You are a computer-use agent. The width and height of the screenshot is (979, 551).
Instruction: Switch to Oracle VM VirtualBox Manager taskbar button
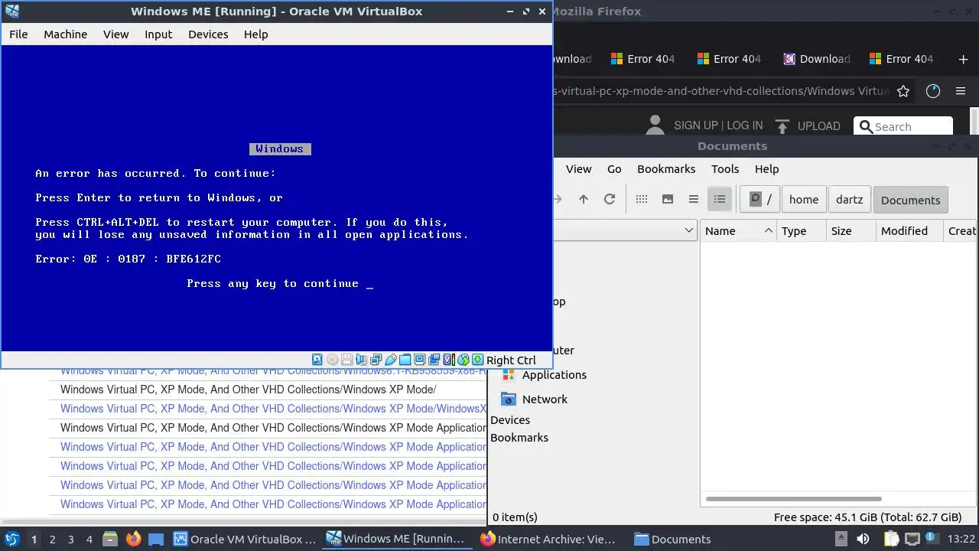(245, 539)
